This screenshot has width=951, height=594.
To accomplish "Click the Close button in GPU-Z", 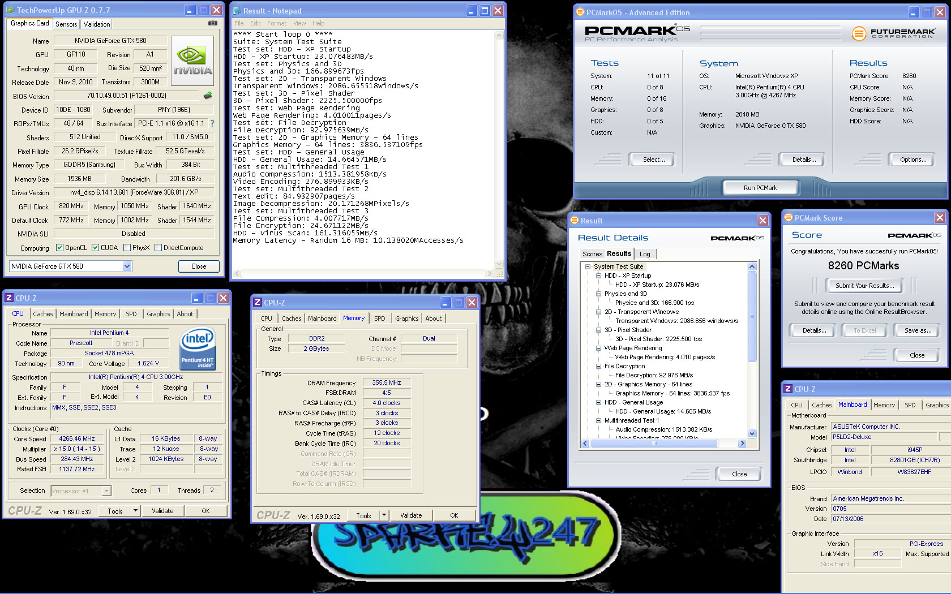I will click(x=199, y=266).
